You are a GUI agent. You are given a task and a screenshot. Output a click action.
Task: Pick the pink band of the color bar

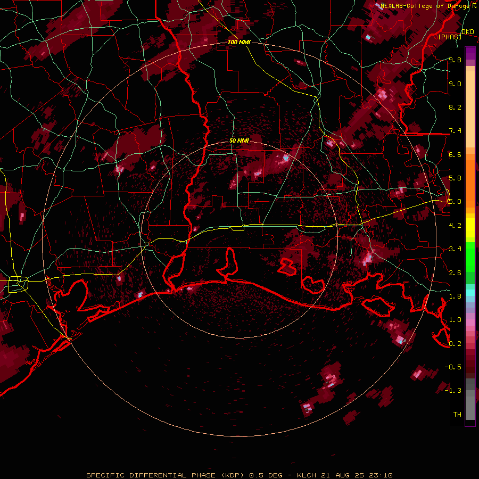tap(470, 323)
